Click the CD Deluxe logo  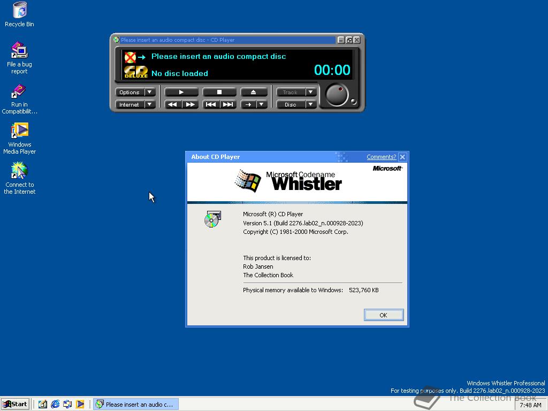coord(136,72)
